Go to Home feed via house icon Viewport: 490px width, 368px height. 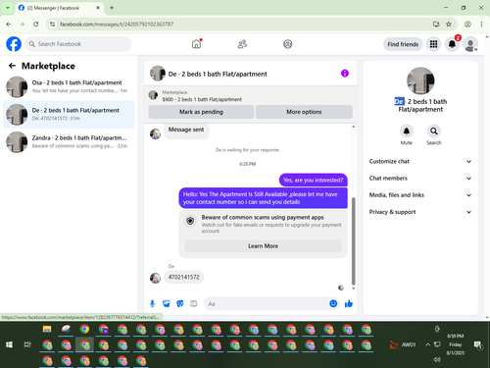196,44
